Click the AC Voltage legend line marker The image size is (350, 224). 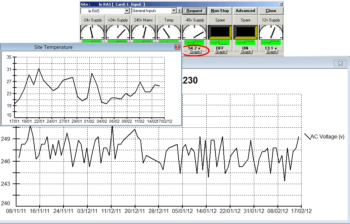click(x=307, y=136)
